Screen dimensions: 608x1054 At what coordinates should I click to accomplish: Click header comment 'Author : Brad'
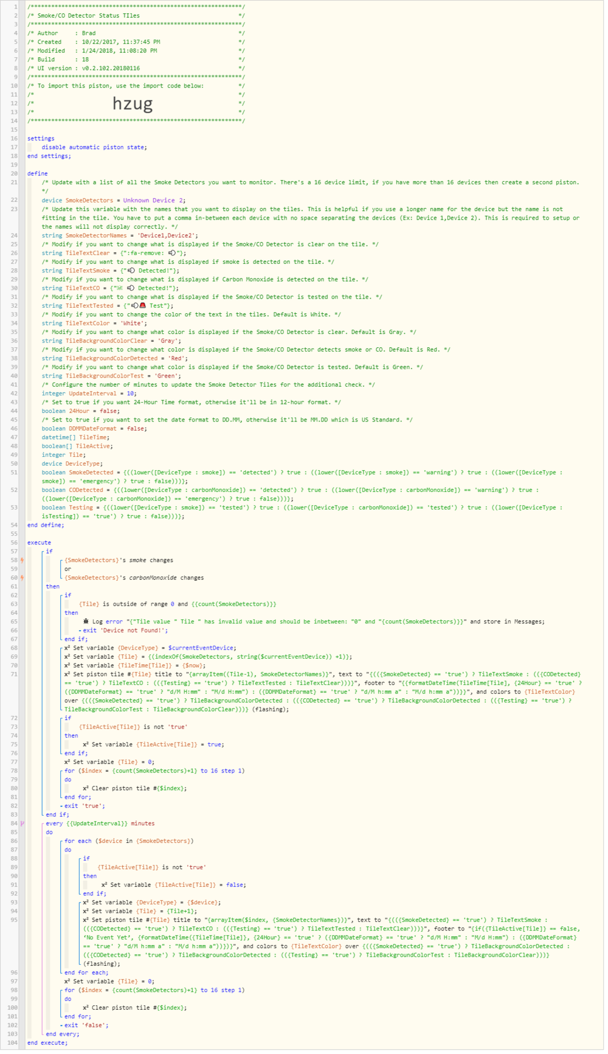[x=136, y=33]
